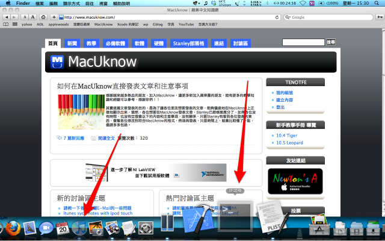Open the 輔助說明 menu
This screenshot has height=241, width=385.
[x=122, y=4]
